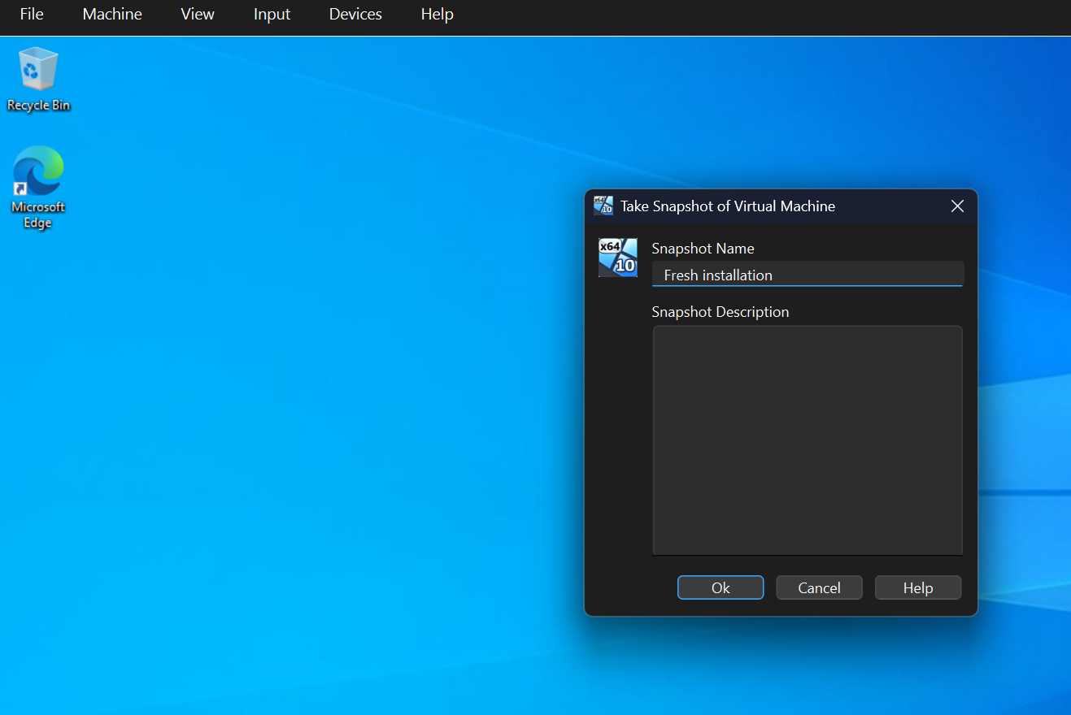Open the Devices menu
This screenshot has width=1071, height=715.
355,15
